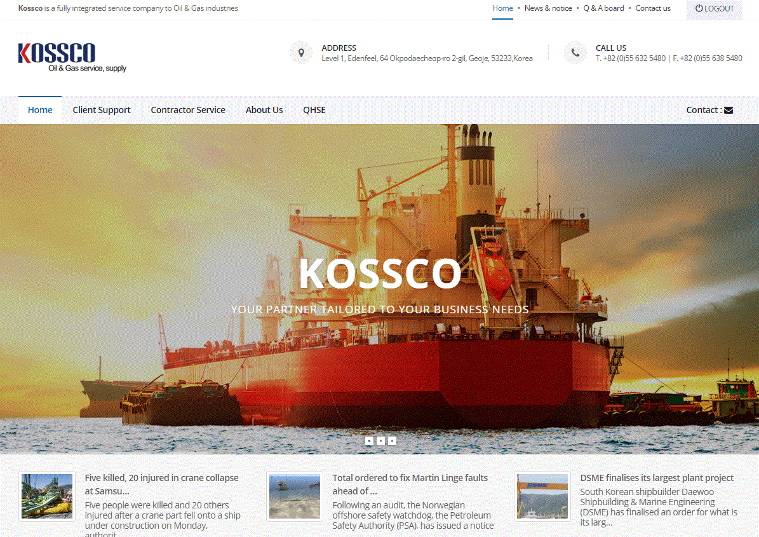This screenshot has width=759, height=537.
Task: Open the Q & A board link
Action: tap(603, 8)
